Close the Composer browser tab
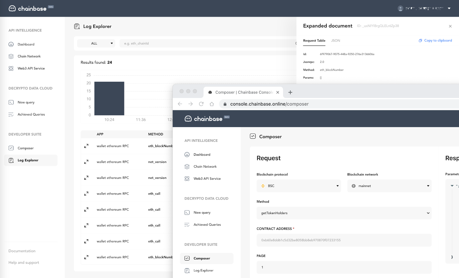Viewport: 459px width, 278px height. point(277,92)
